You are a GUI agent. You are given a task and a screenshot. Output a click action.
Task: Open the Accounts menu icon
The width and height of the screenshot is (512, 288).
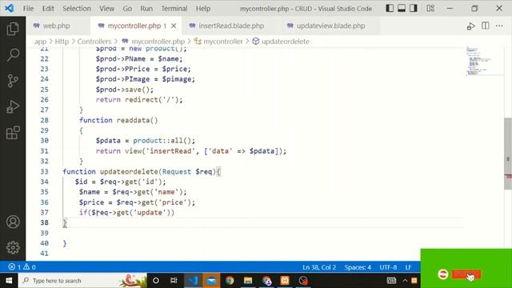pyautogui.click(x=13, y=222)
